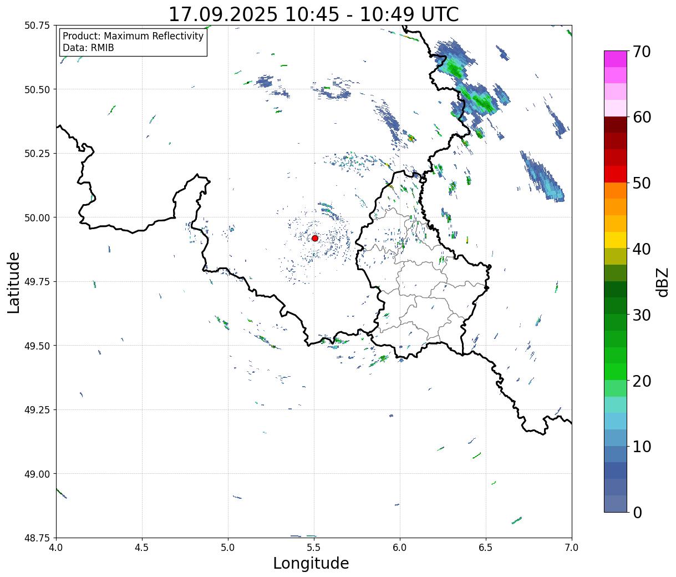The image size is (676, 577).
Task: Click the y-axis tick label '49.00'
Action: pos(37,474)
